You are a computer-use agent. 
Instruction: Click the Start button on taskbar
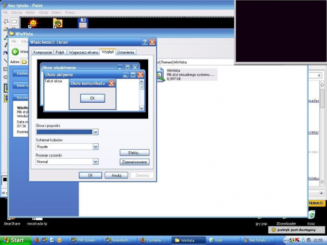tap(15, 240)
